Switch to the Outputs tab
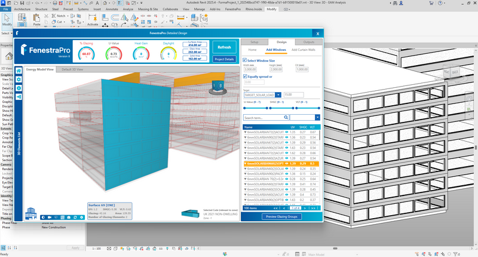Image resolution: width=478 pixels, height=257 pixels. pos(308,42)
